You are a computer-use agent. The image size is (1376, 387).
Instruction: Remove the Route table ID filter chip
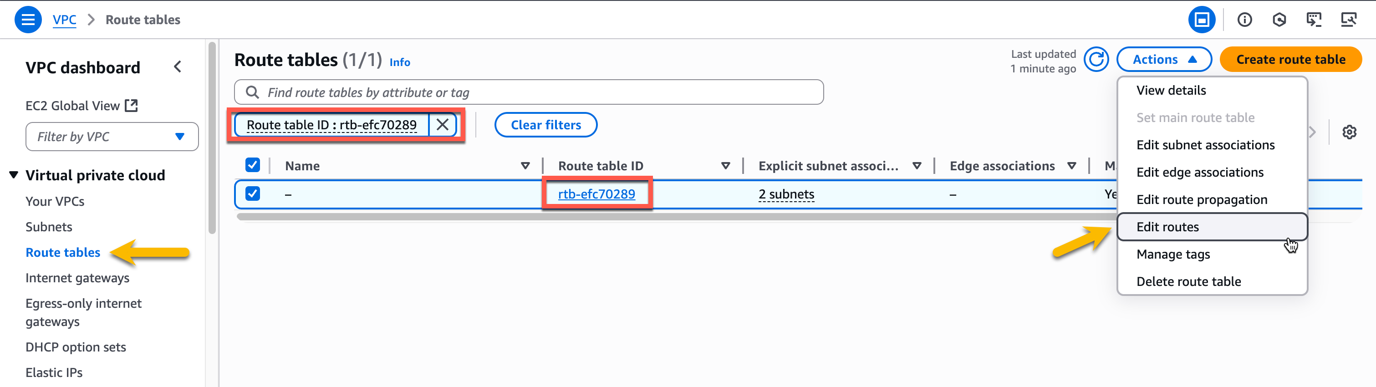[443, 125]
